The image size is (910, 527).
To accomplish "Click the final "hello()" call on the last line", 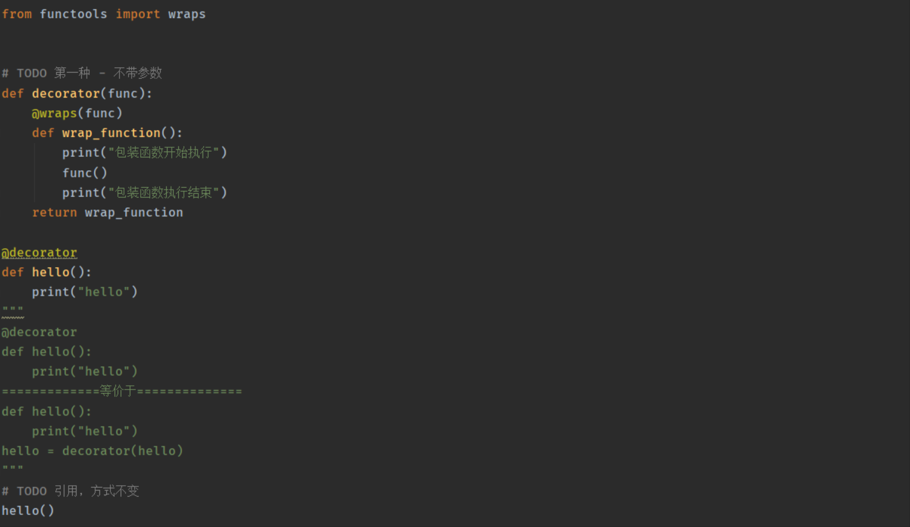I will tap(28, 511).
